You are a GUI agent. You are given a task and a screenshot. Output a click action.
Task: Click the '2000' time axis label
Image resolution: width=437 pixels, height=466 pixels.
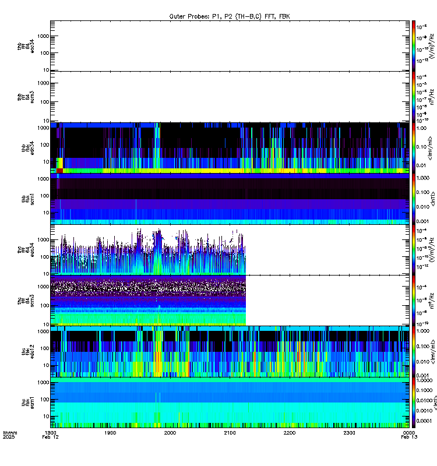(170, 433)
